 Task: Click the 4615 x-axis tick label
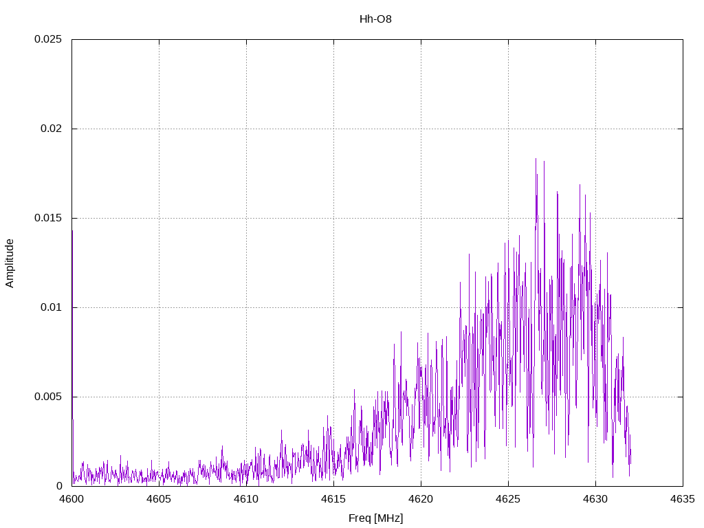pos(333,499)
